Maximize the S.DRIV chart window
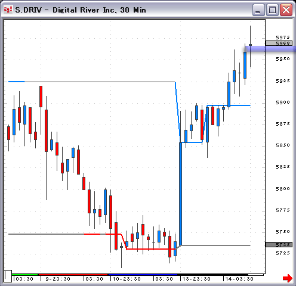The image size is (296, 286). click(272, 10)
